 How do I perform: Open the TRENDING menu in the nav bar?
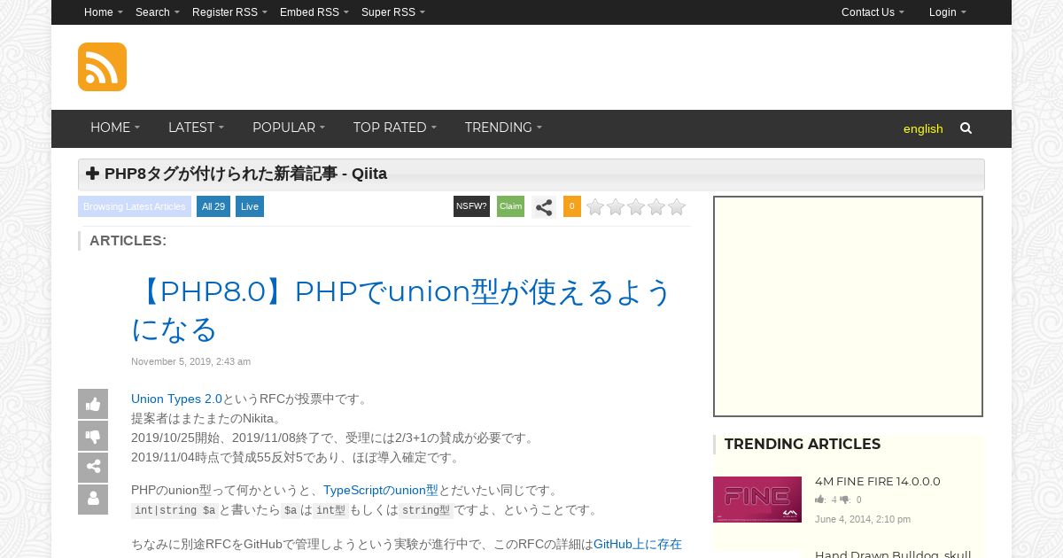503,128
